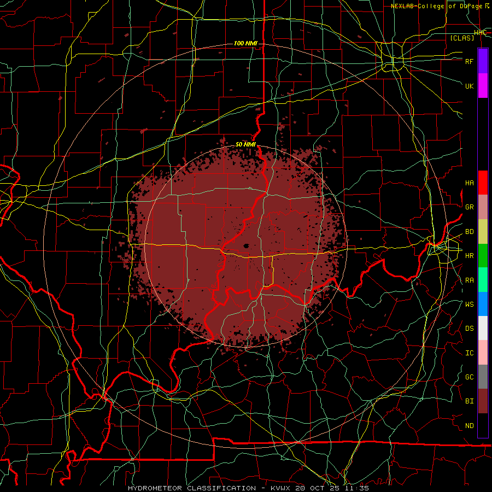Click the [CLAS] unit label
The height and width of the screenshot is (492, 492).
tap(462, 38)
